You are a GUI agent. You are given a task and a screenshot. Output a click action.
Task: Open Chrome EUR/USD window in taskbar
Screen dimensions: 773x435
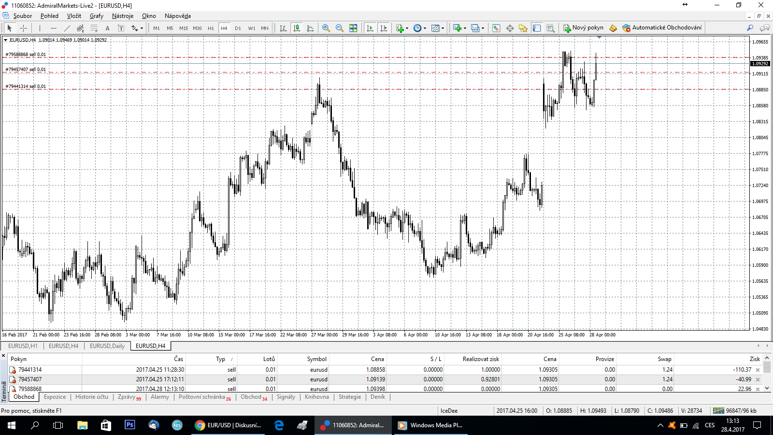pyautogui.click(x=228, y=425)
